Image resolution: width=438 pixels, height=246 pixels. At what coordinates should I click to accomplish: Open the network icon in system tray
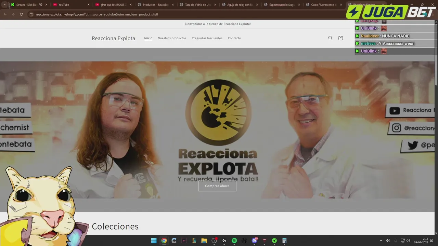coord(403,241)
